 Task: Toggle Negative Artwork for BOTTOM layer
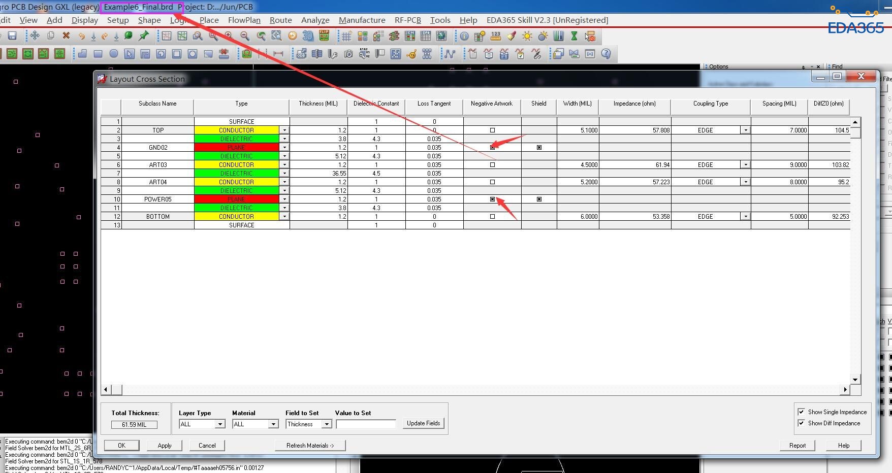tap(492, 216)
